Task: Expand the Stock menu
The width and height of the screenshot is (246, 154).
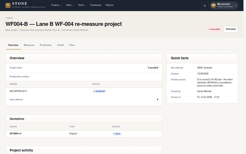Action: coord(82,5)
